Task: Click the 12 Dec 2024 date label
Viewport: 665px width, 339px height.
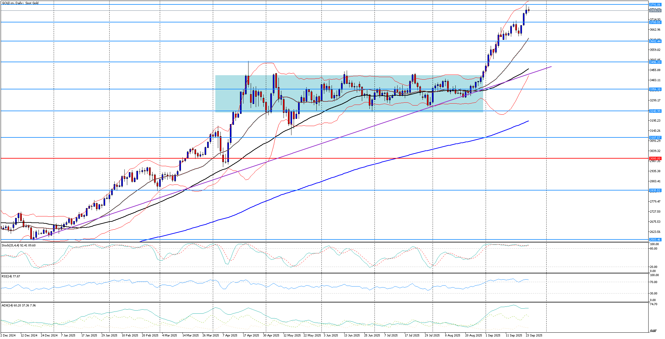Action: (x=29, y=335)
